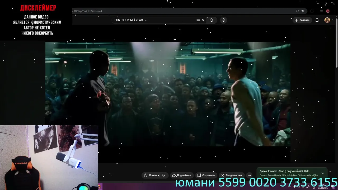Minimize the browser window
The height and width of the screenshot is (190, 338).
pos(318,3)
